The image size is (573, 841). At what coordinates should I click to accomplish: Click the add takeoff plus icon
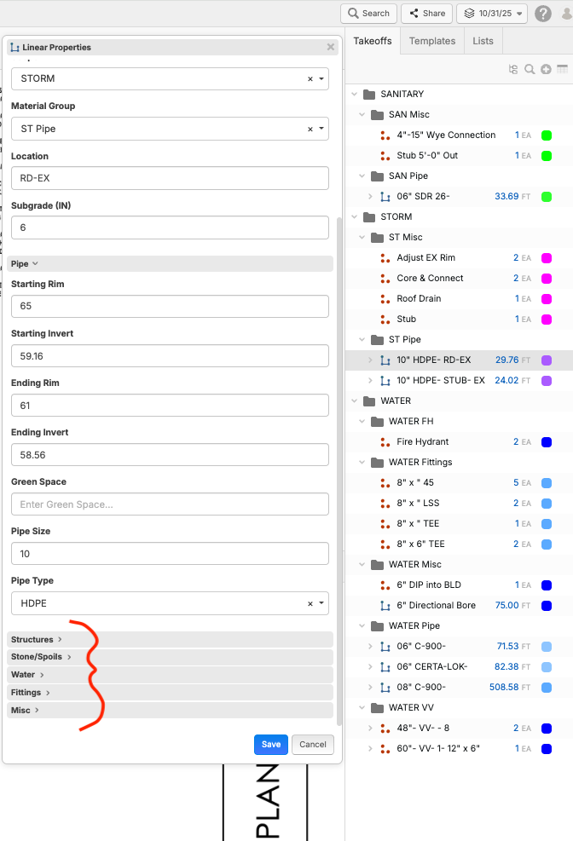546,69
